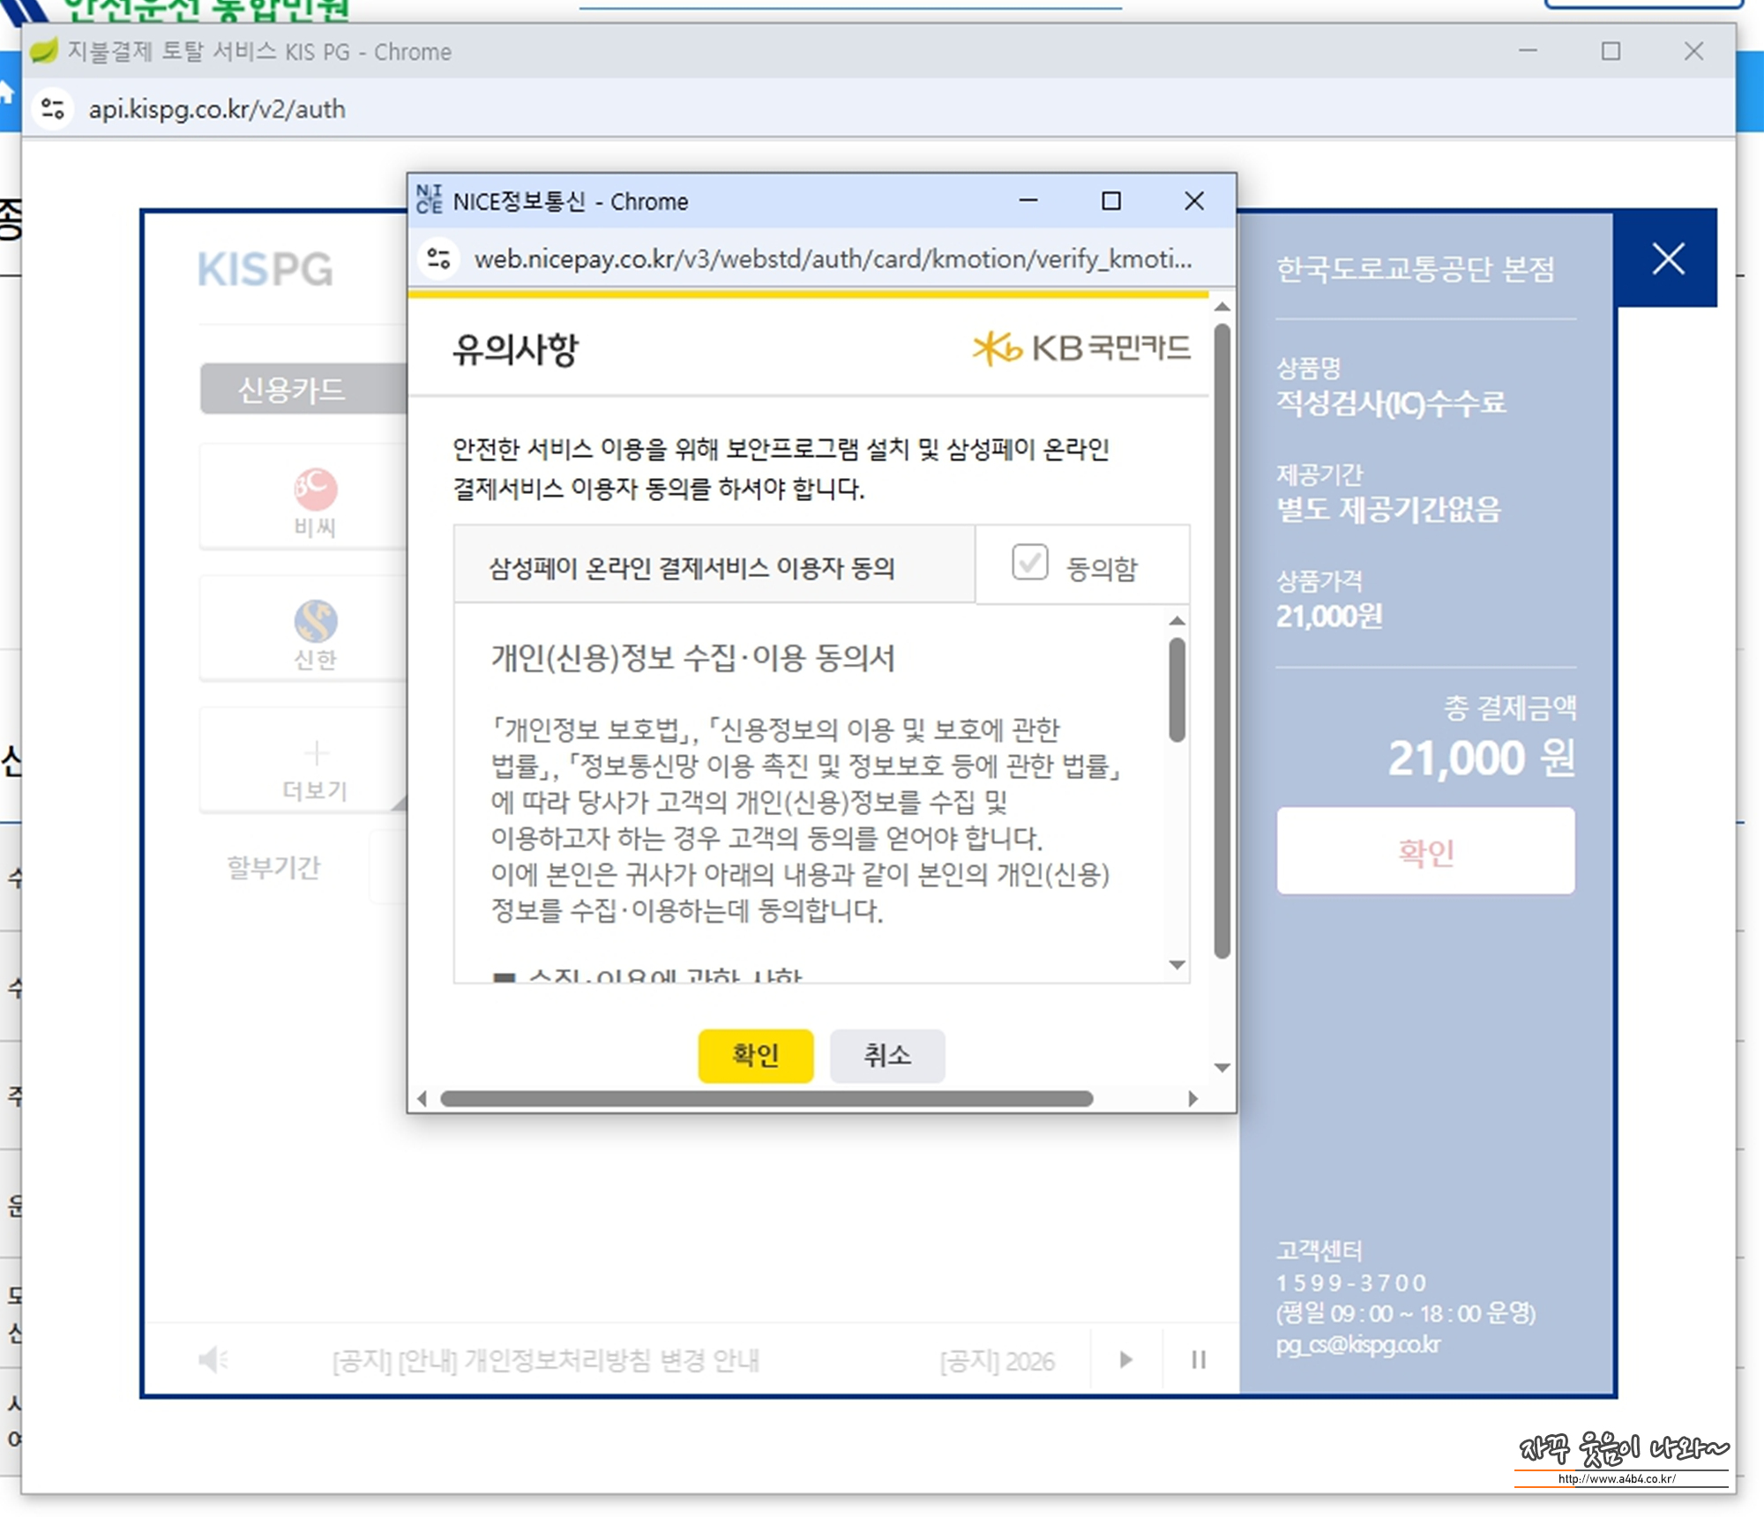Click the NICE popup URL address field
Viewport: 1764px width, 1518px height.
tap(832, 258)
